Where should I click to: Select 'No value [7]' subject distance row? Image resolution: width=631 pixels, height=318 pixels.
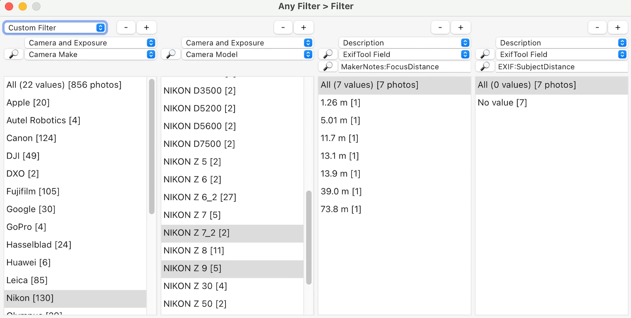tap(551, 103)
